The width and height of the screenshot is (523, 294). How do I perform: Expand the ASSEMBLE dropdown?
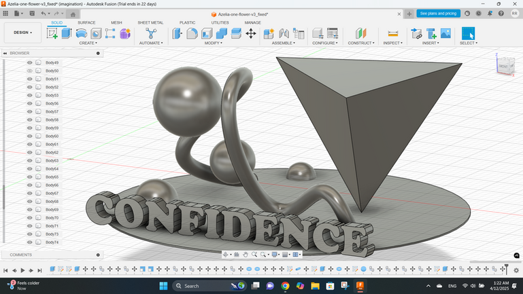pos(283,43)
